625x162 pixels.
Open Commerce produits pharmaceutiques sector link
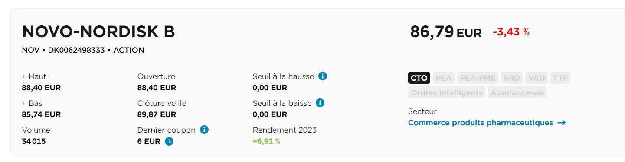pyautogui.click(x=481, y=123)
